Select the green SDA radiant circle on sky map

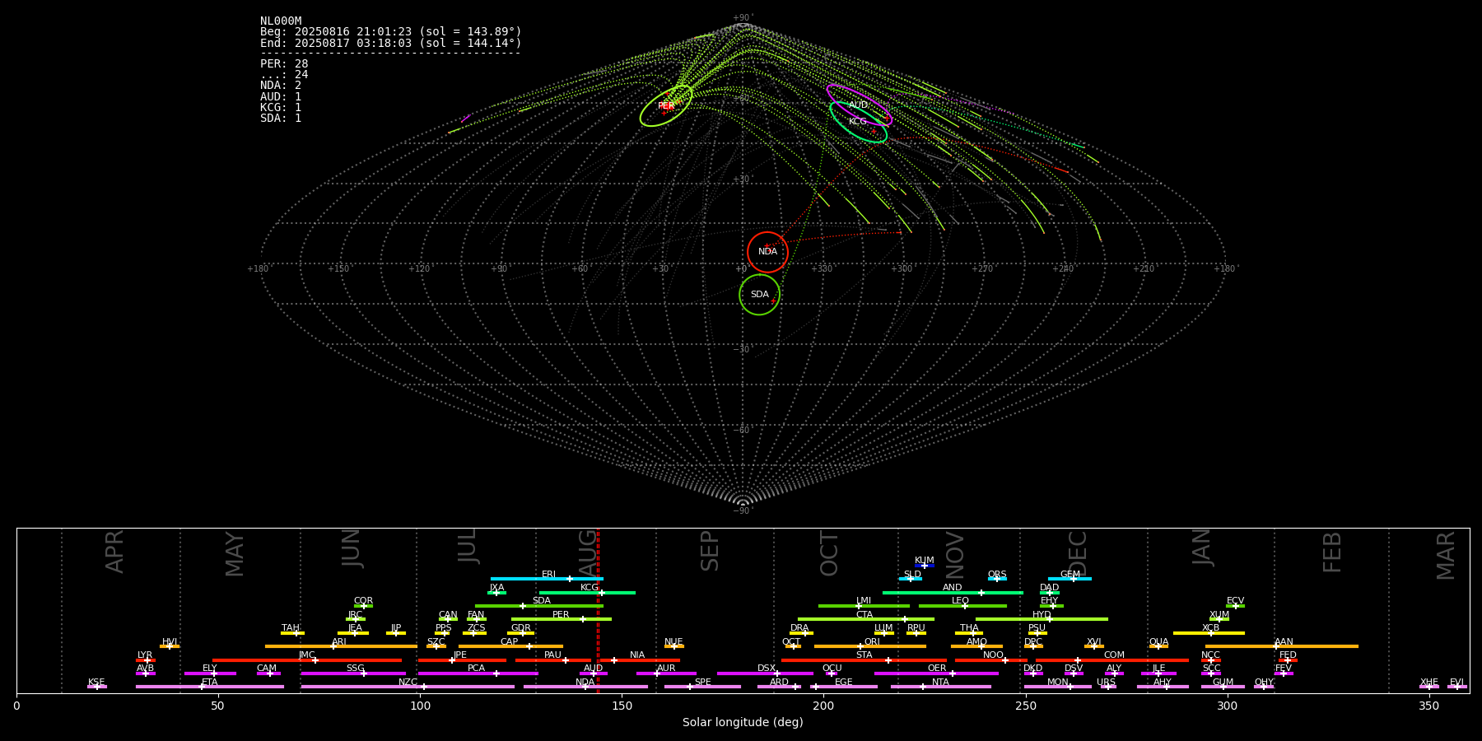coord(759,295)
